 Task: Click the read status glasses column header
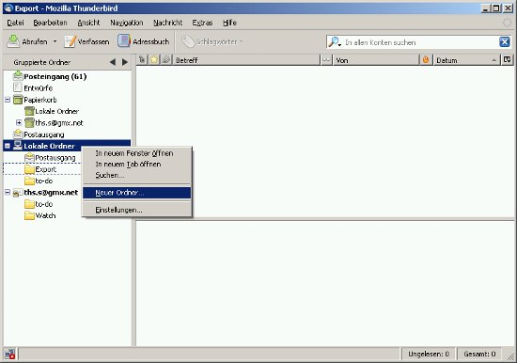326,60
